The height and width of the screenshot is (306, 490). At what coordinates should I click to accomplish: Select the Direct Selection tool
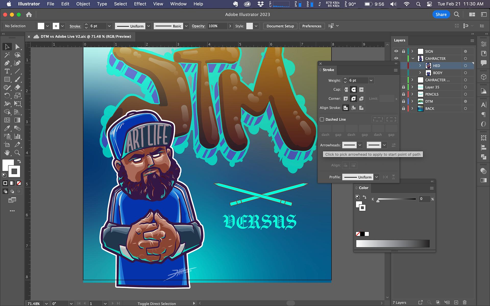17,47
